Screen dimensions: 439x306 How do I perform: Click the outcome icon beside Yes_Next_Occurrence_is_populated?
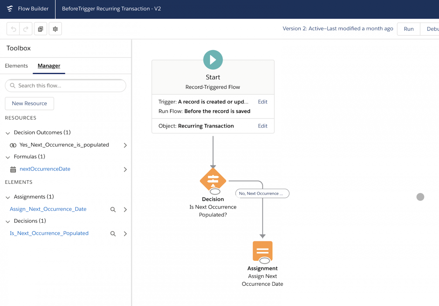click(13, 145)
